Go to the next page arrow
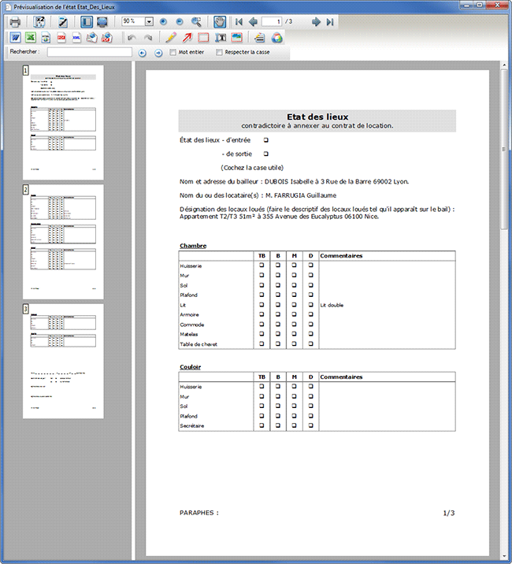Viewport: 512px width, 564px height. 316,22
